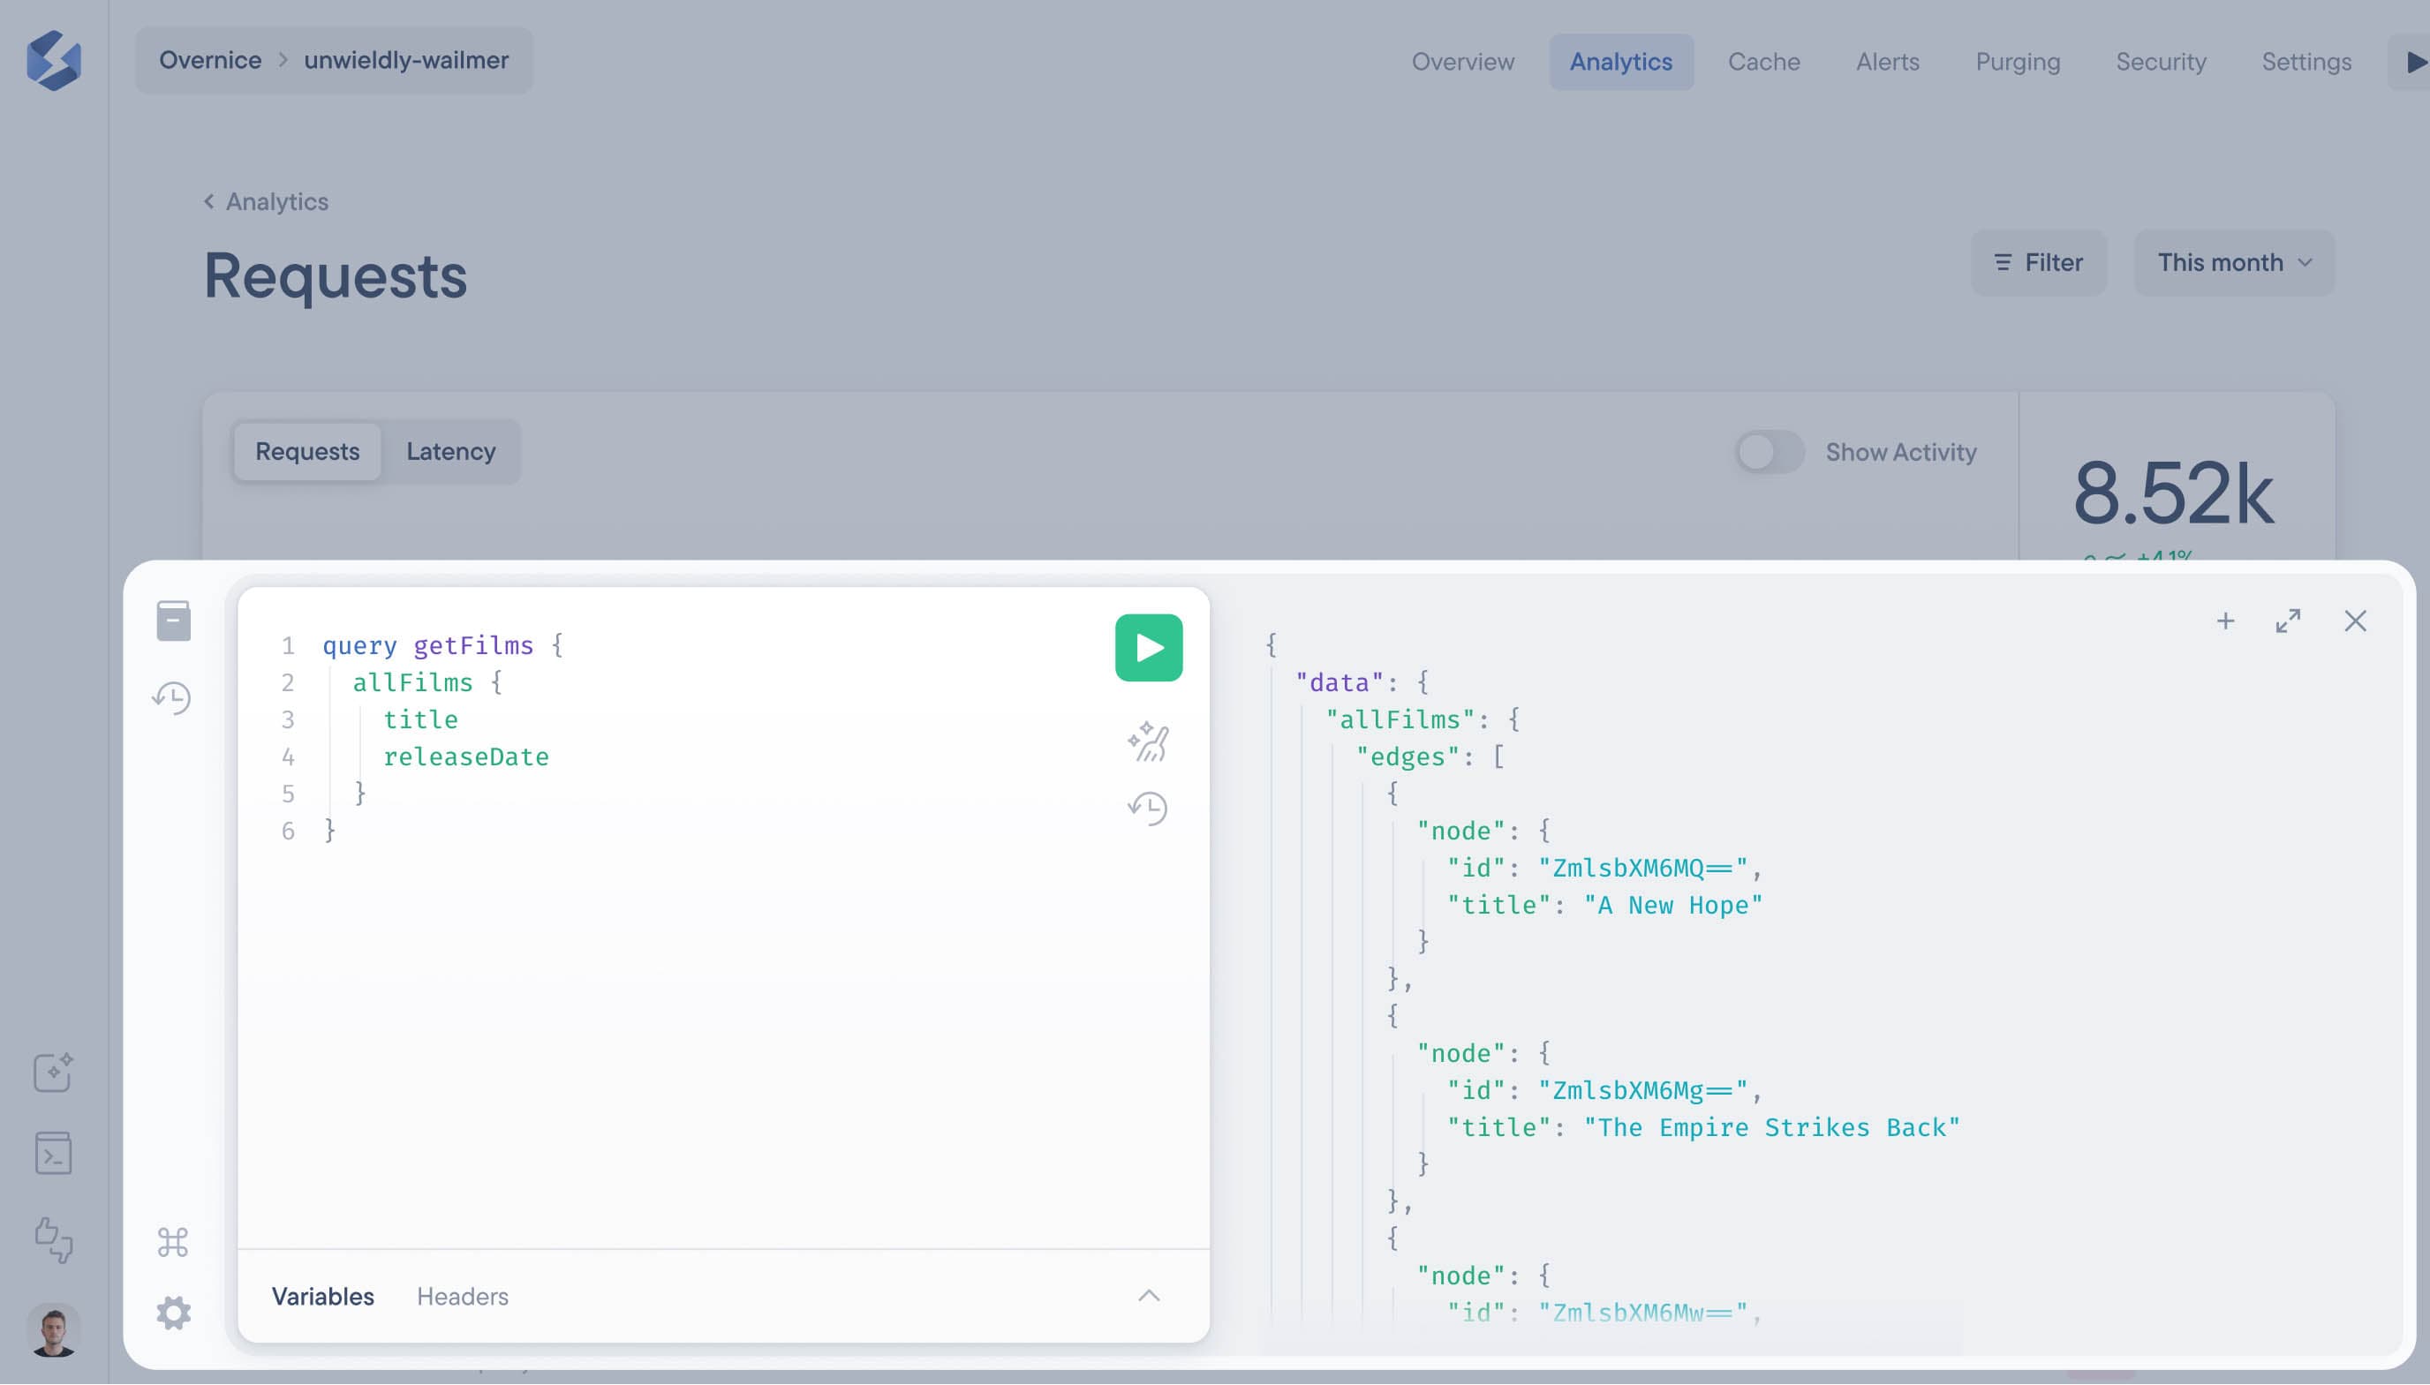The width and height of the screenshot is (2430, 1385).
Task: Enable the Show Activity toggle
Action: [x=1767, y=453]
